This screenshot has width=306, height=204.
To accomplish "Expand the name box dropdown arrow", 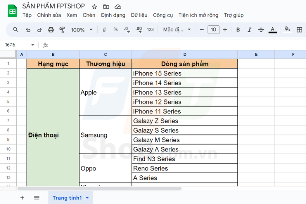I will [x=33, y=45].
